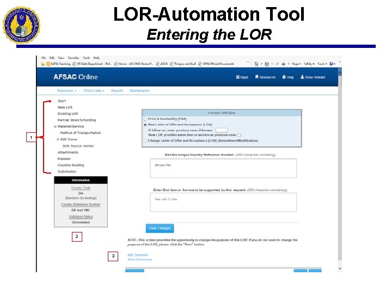
Task: Click the scrollbar down arrow
Action: 340,268
